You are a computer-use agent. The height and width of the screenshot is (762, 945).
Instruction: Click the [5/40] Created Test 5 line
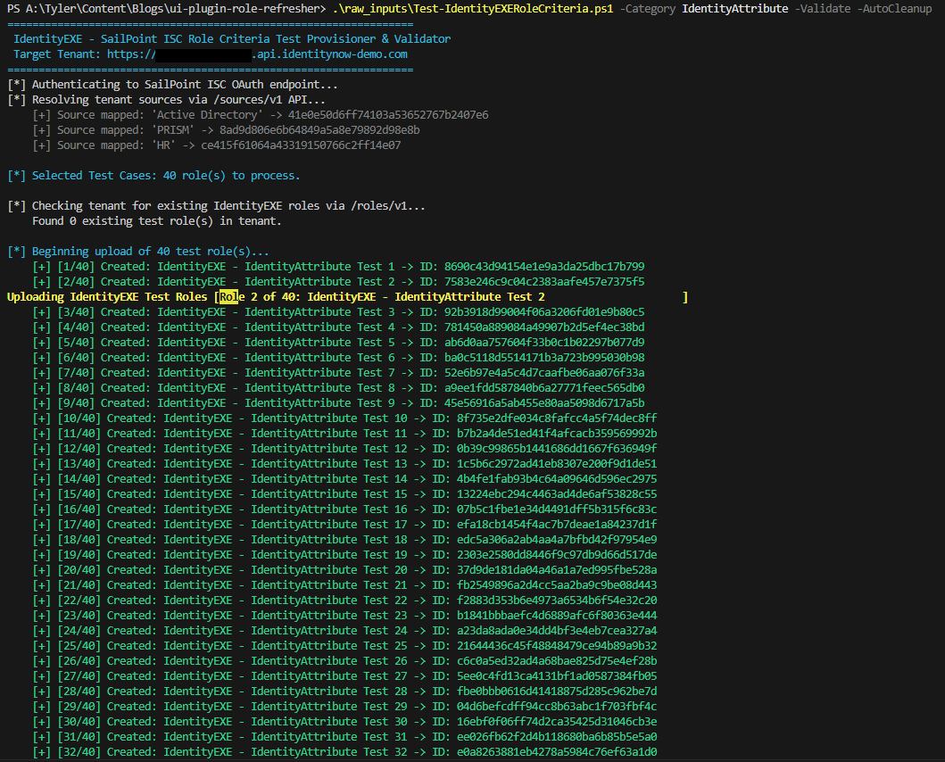[339, 343]
